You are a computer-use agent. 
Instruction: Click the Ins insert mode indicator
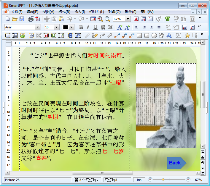(139, 180)
